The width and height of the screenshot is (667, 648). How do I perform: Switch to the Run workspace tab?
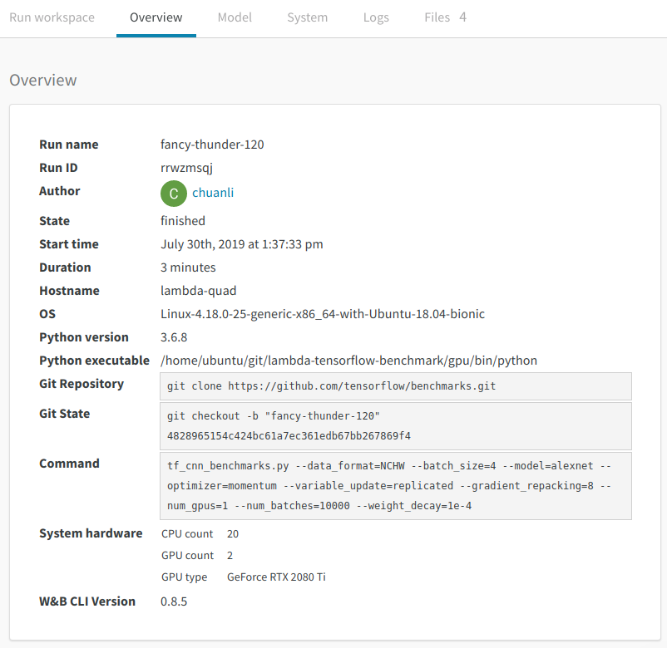click(x=52, y=17)
